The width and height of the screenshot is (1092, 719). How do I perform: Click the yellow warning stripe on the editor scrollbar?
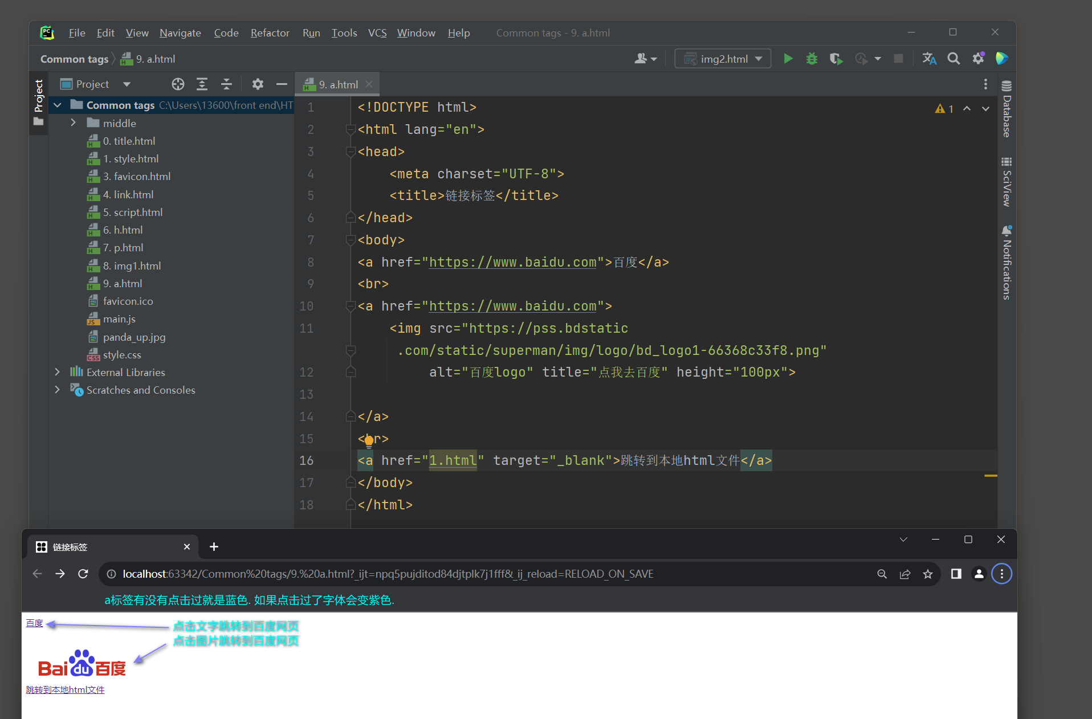(x=991, y=476)
